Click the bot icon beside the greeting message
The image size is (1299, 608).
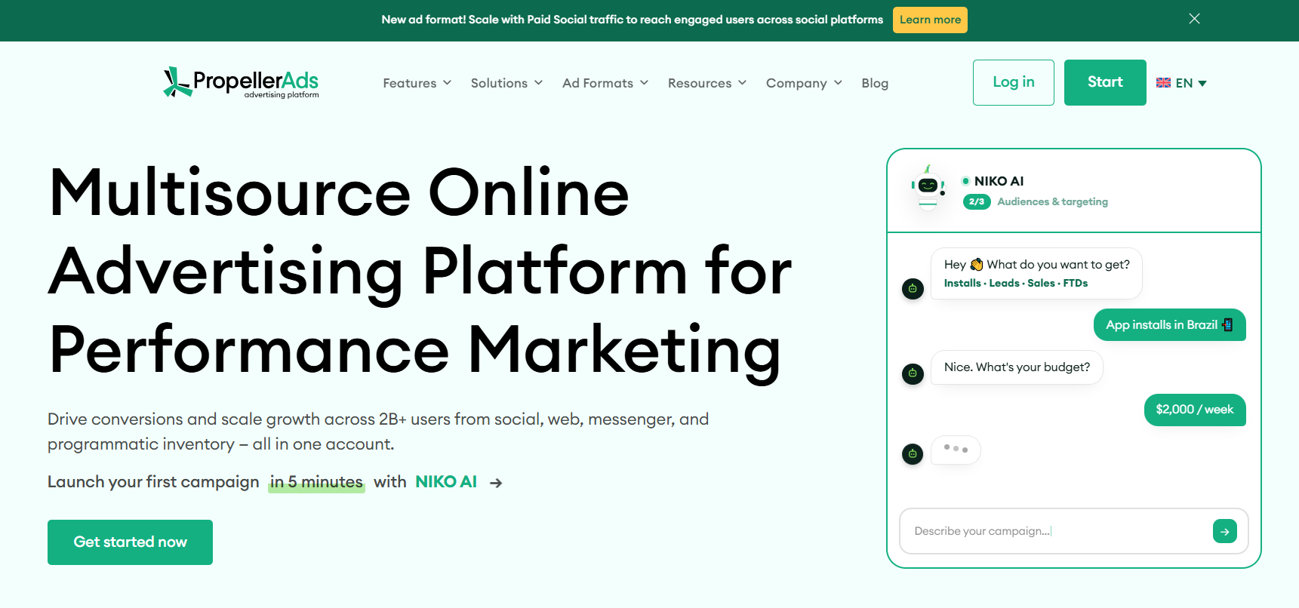click(x=913, y=288)
